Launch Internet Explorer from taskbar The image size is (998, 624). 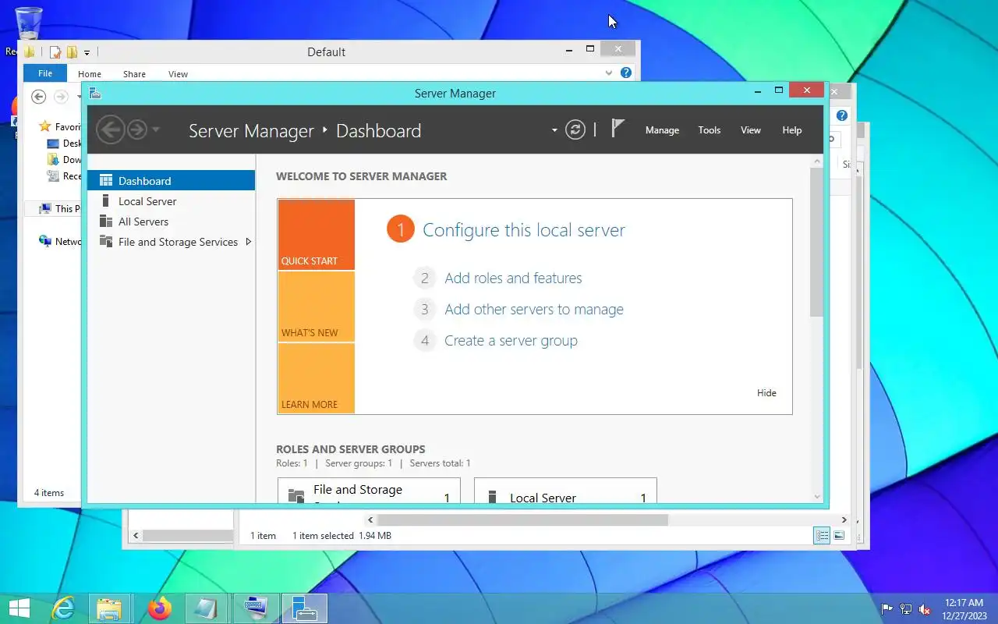(62, 608)
